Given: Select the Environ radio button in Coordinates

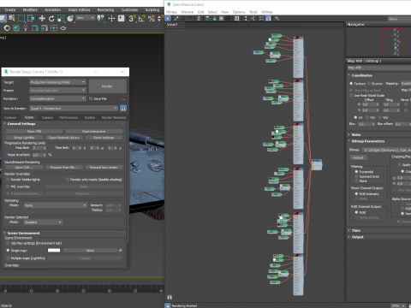Looking at the screenshot, I should [x=369, y=84].
